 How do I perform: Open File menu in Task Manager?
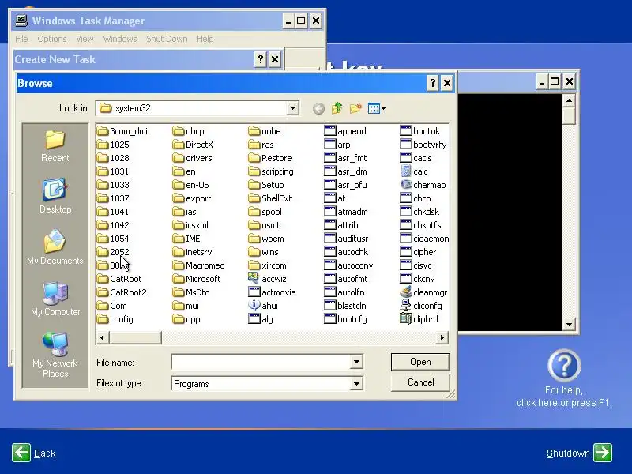point(21,39)
